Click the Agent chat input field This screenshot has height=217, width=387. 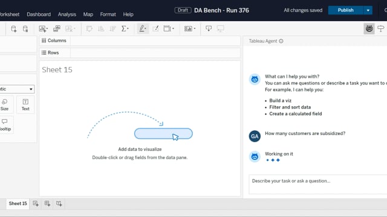point(318,184)
